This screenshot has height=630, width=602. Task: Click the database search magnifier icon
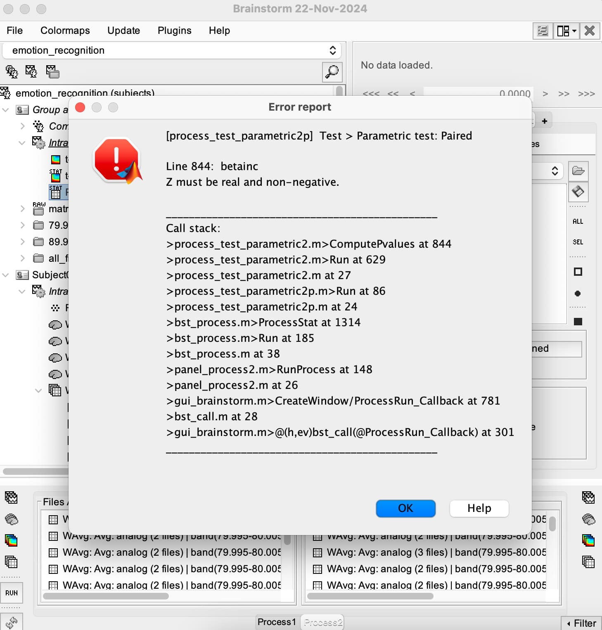[x=332, y=72]
